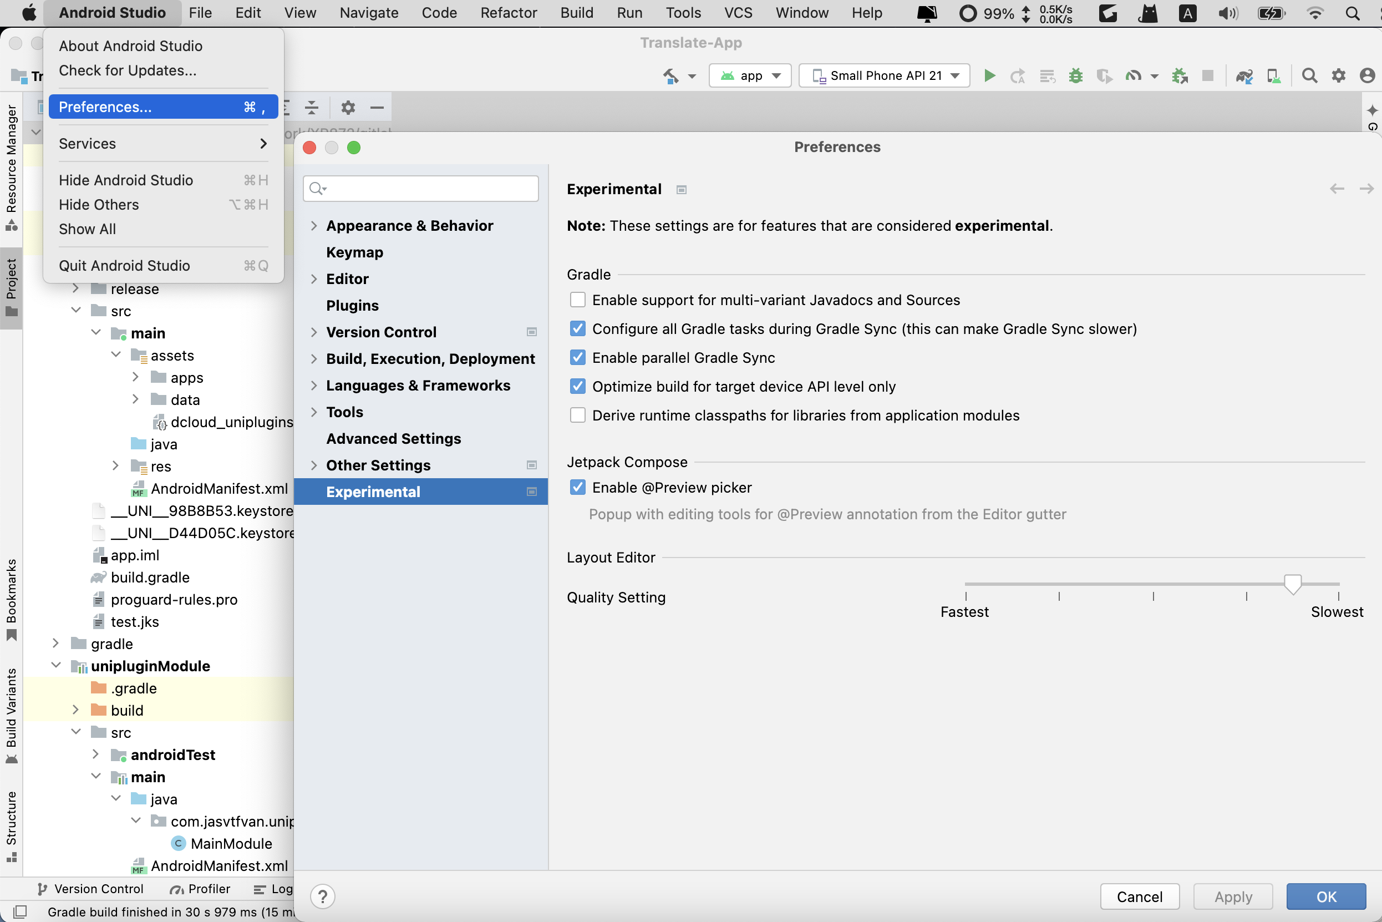Uncheck Configure all Gradle tasks during Sync
This screenshot has width=1382, height=922.
coord(577,329)
